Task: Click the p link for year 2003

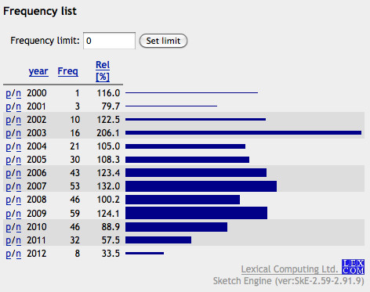Action: pyautogui.click(x=9, y=133)
